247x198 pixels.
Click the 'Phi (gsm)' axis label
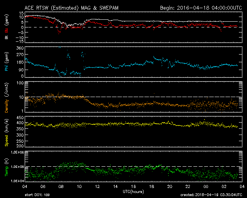point(7,61)
